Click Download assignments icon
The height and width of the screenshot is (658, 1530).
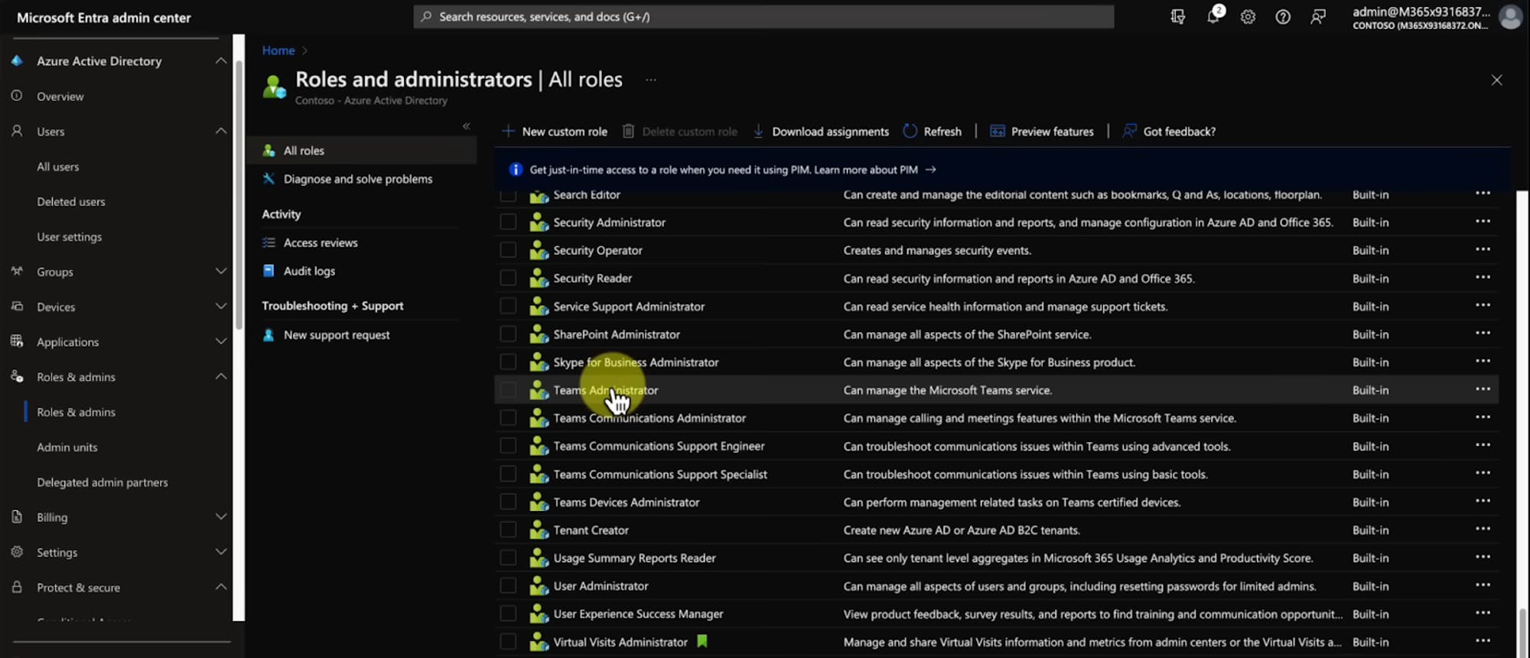pyautogui.click(x=758, y=132)
